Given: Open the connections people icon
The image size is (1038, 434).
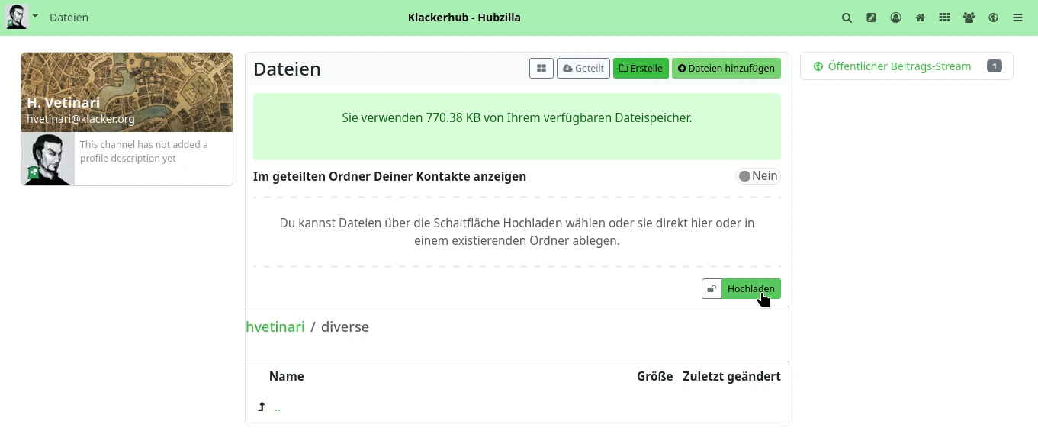Looking at the screenshot, I should [x=969, y=18].
